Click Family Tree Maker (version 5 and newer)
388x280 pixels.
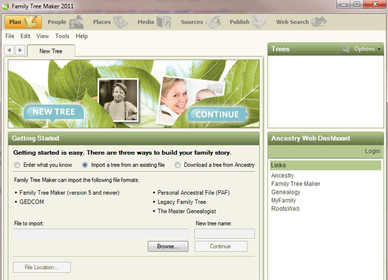[x=70, y=193]
